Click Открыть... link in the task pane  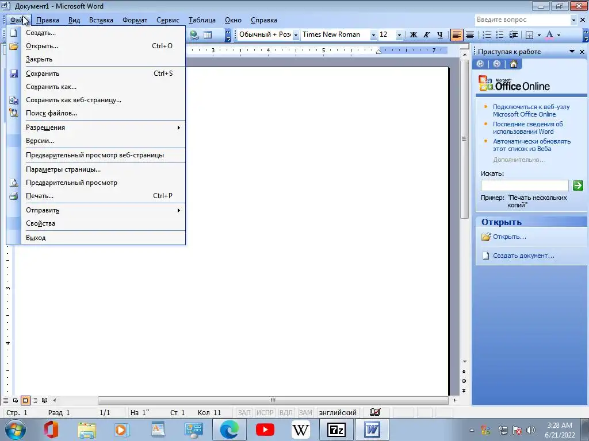coord(510,237)
